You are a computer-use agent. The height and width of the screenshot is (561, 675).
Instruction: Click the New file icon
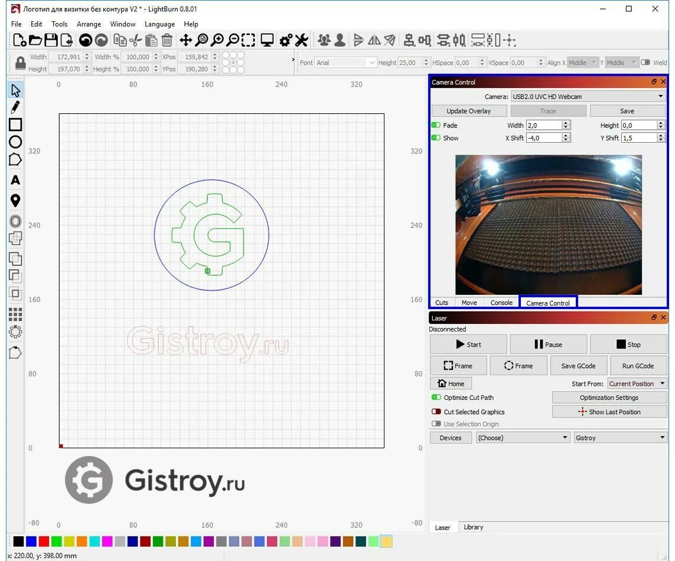coord(19,41)
